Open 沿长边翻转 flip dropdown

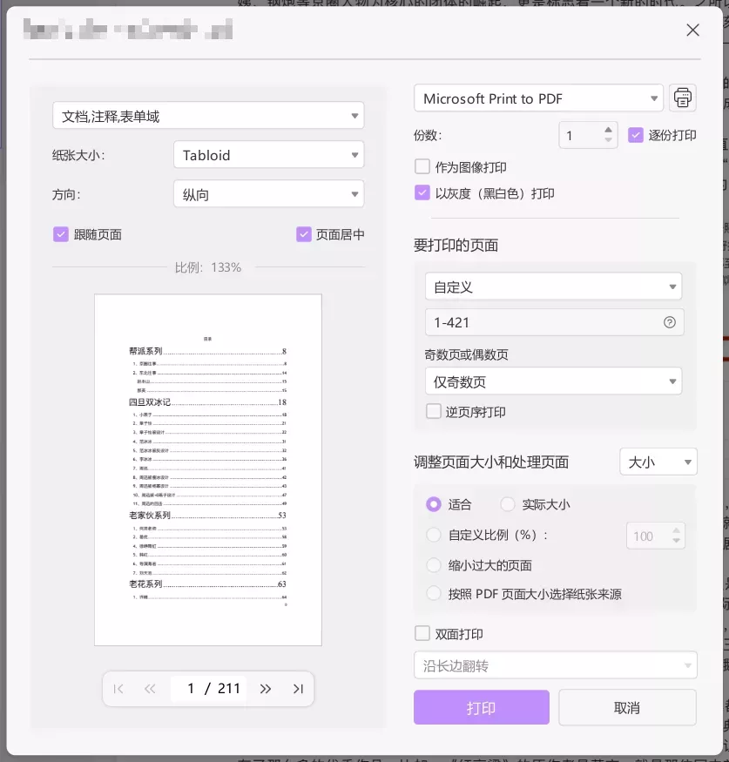pos(556,665)
